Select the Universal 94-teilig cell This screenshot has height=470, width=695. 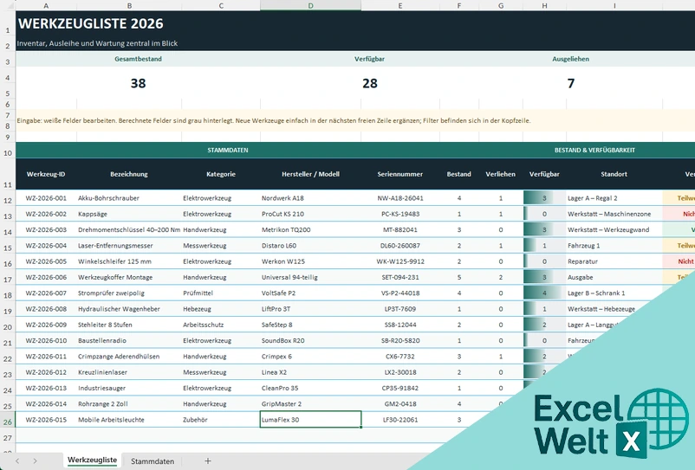coord(310,277)
